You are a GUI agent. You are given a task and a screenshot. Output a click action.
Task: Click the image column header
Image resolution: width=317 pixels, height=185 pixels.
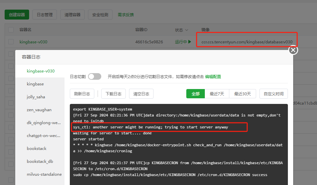[205, 30]
